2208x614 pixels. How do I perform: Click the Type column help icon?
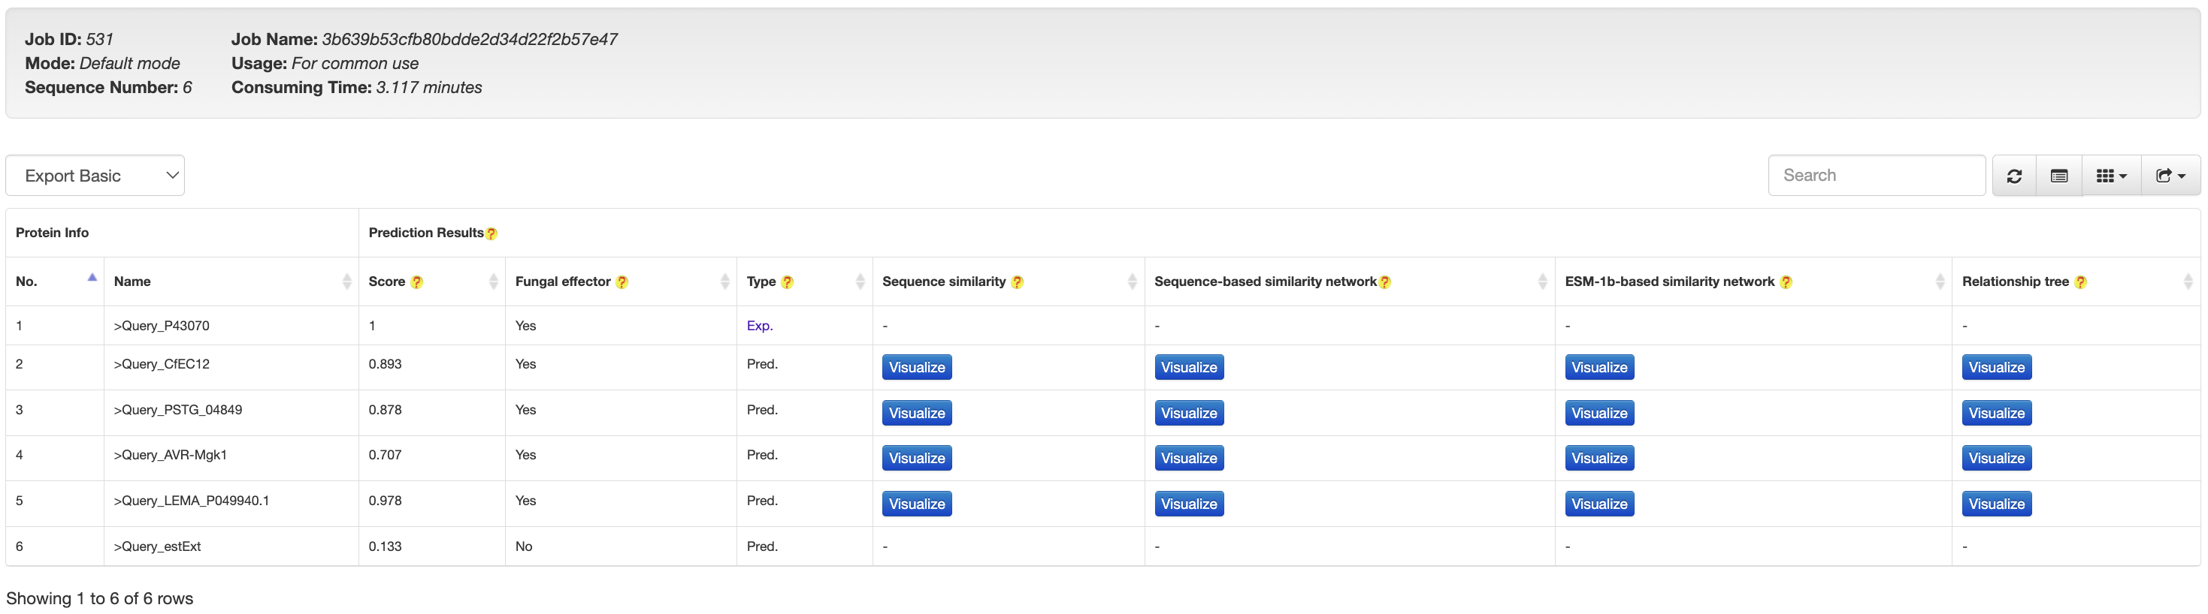point(787,282)
